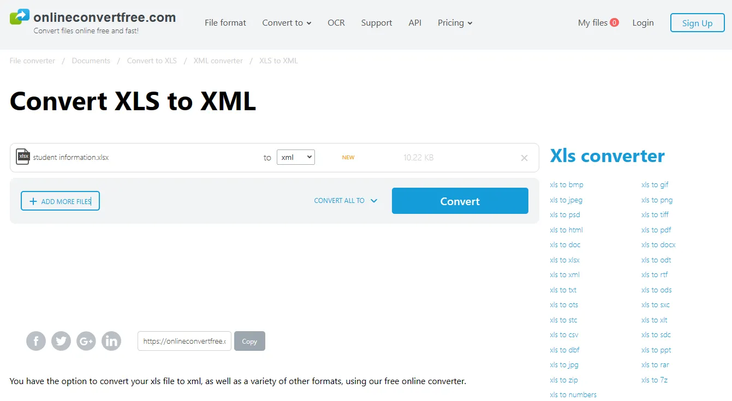Open the xls to 7z link
Viewport: 732px width, 401px height.
click(x=654, y=380)
